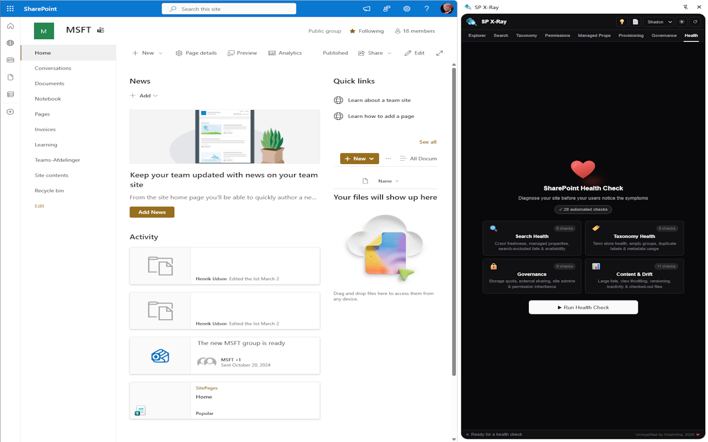Open My sites globe icon in left rail
This screenshot has width=708, height=442.
[10, 43]
